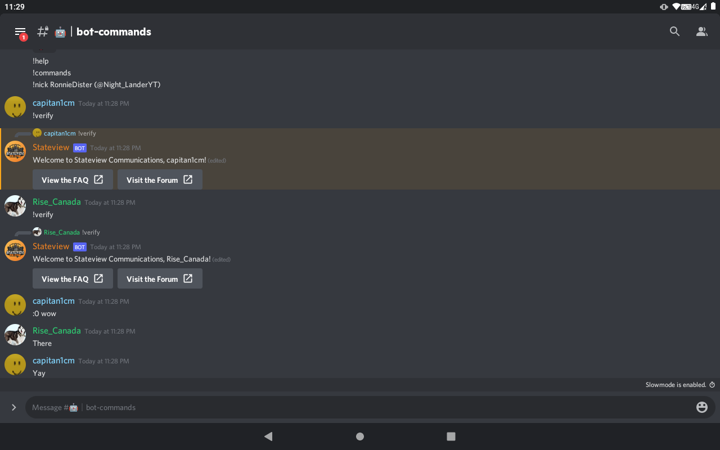Open View the FAQ
This screenshot has width=720, height=450.
pos(73,179)
